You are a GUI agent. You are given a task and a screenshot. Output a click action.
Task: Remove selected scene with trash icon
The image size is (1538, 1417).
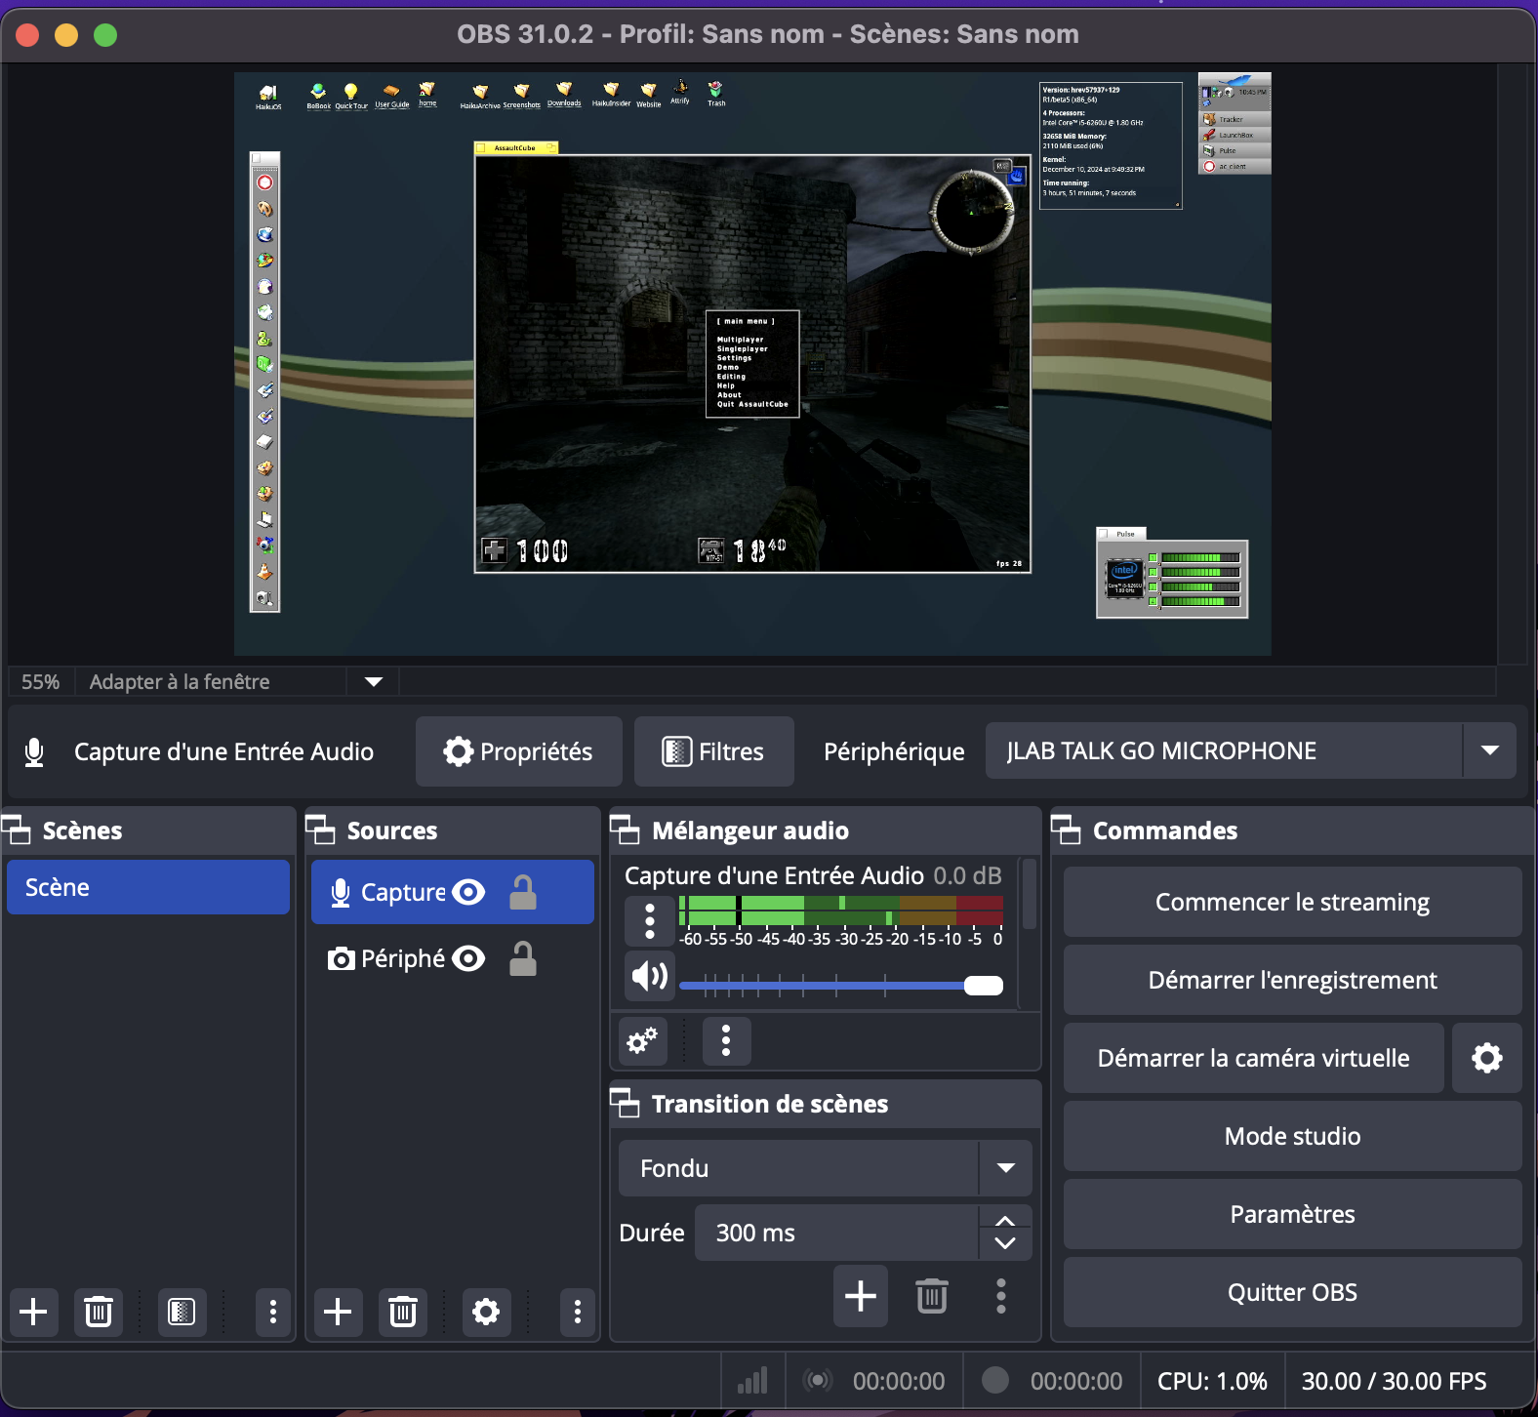[x=98, y=1312]
